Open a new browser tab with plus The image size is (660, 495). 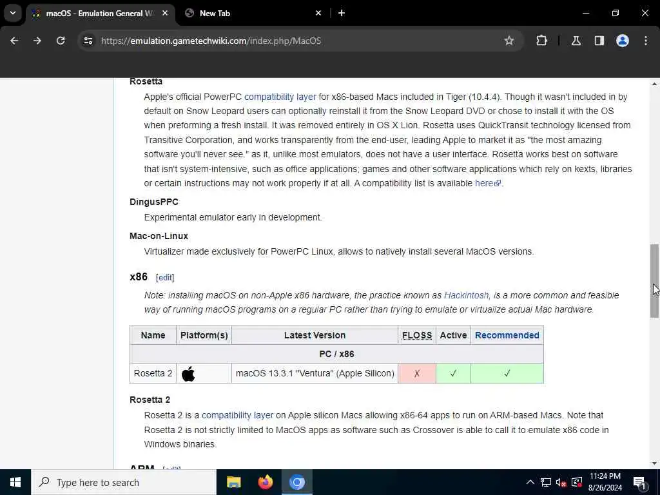342,13
